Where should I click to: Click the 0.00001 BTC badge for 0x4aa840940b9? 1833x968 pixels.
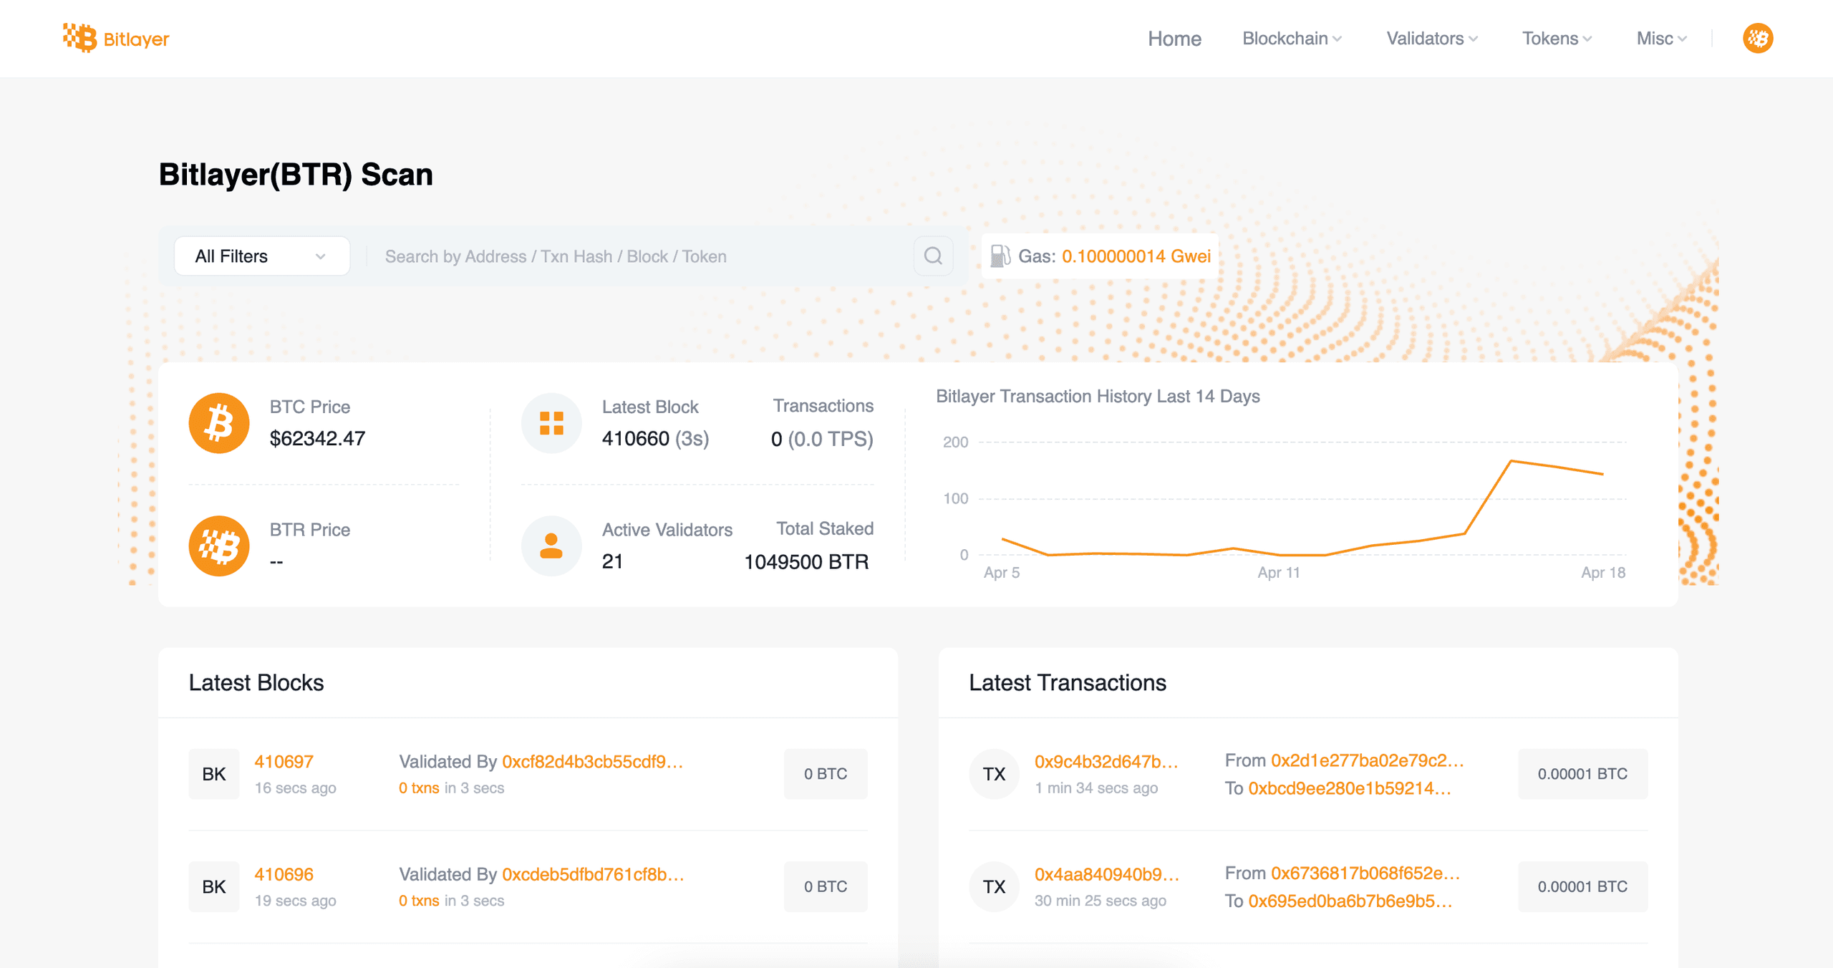tap(1582, 886)
